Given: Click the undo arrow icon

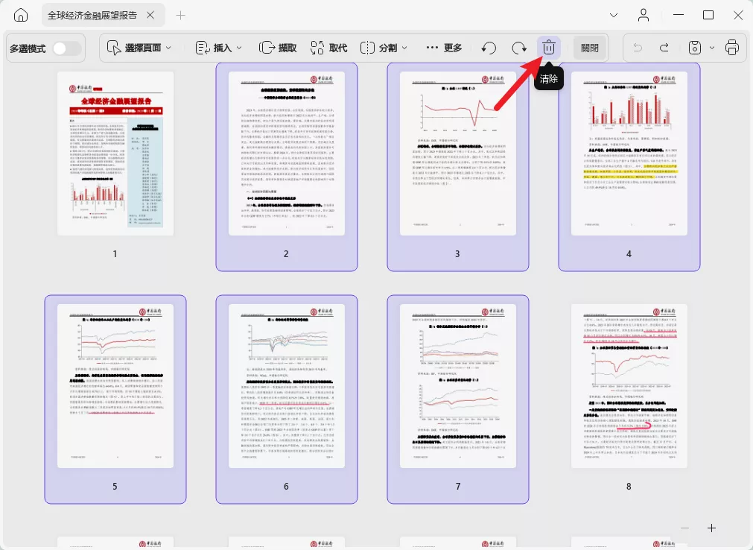Looking at the screenshot, I should 638,48.
